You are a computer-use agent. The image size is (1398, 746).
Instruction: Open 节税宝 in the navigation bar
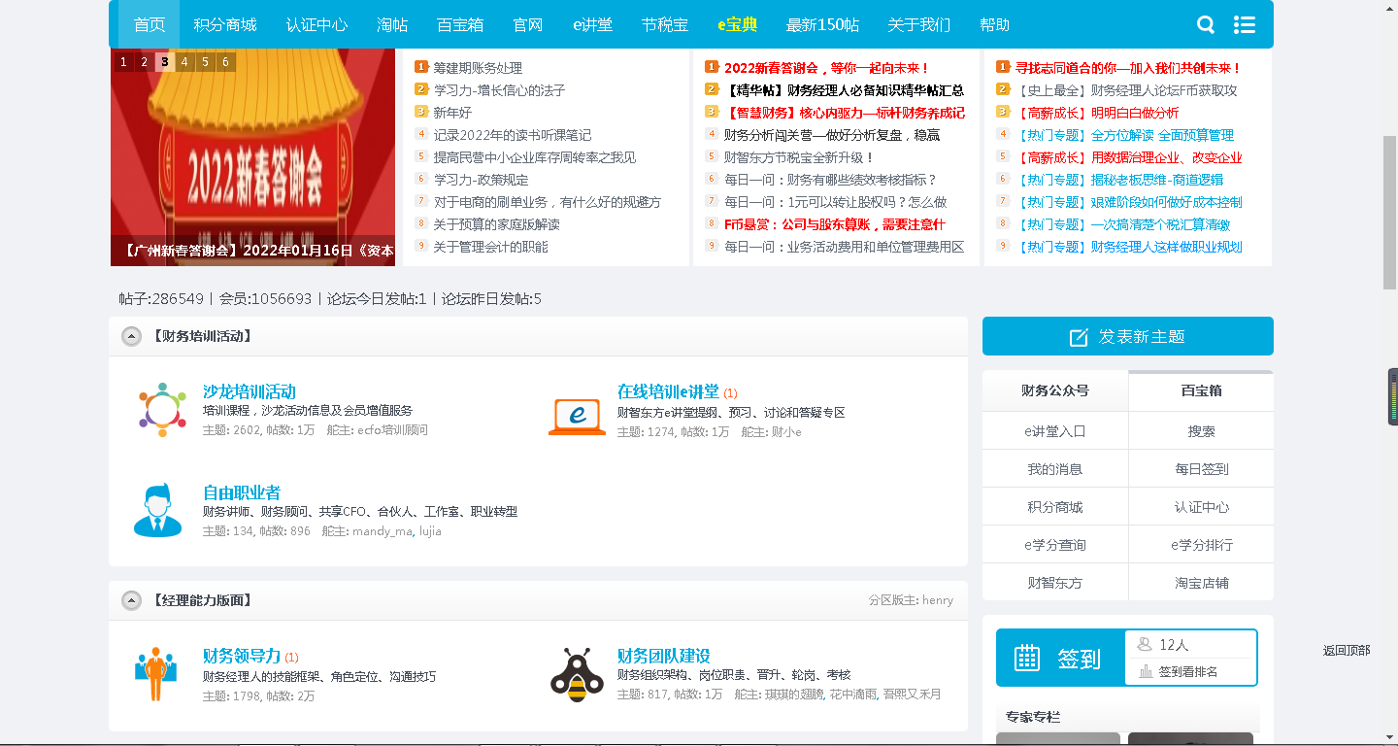click(x=665, y=25)
